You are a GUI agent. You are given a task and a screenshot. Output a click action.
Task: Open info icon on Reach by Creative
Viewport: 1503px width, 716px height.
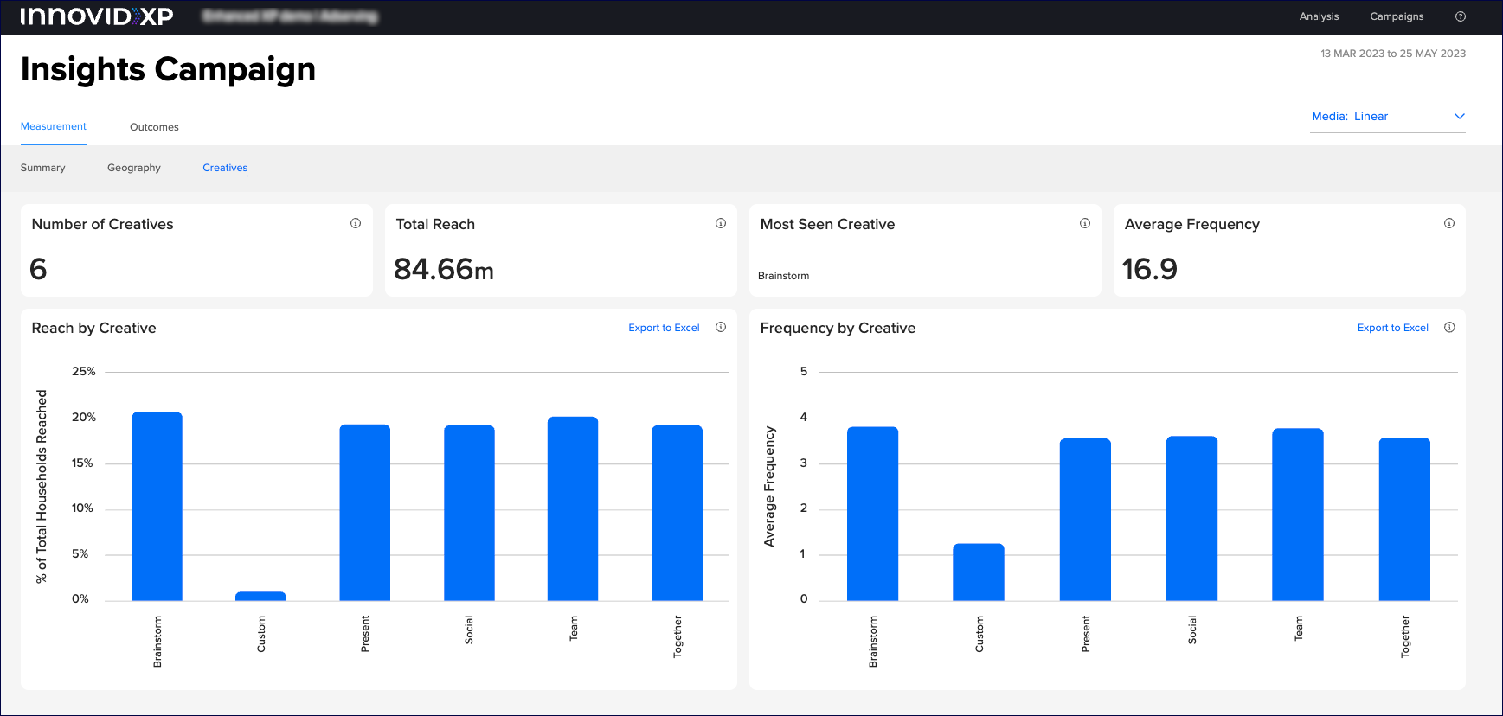click(721, 327)
